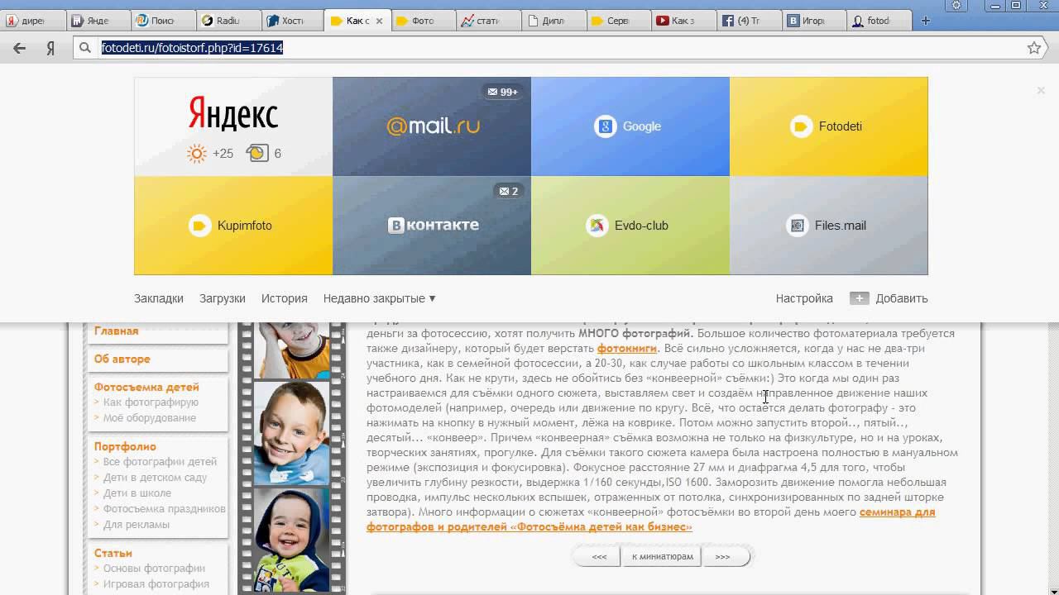
Task: Open Настройка for the speed dial
Action: tap(804, 298)
